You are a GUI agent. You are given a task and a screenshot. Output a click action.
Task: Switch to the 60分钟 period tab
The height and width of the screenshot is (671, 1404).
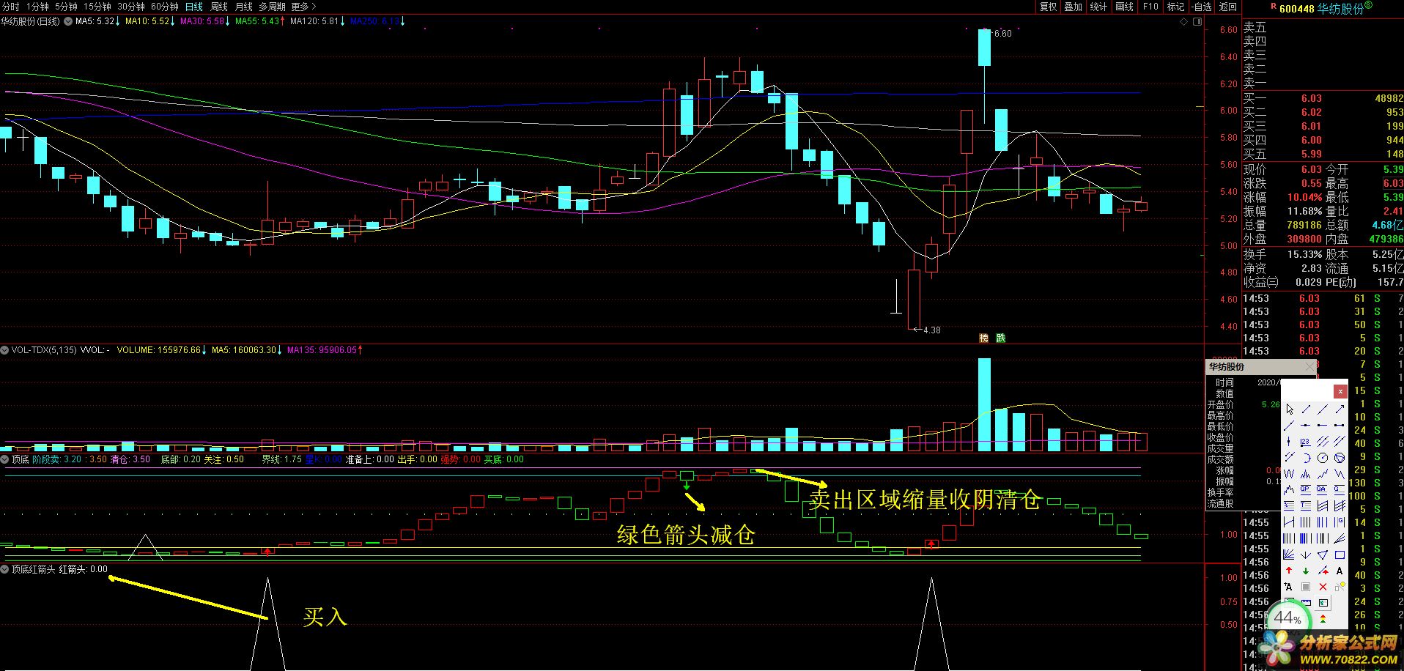coord(165,7)
